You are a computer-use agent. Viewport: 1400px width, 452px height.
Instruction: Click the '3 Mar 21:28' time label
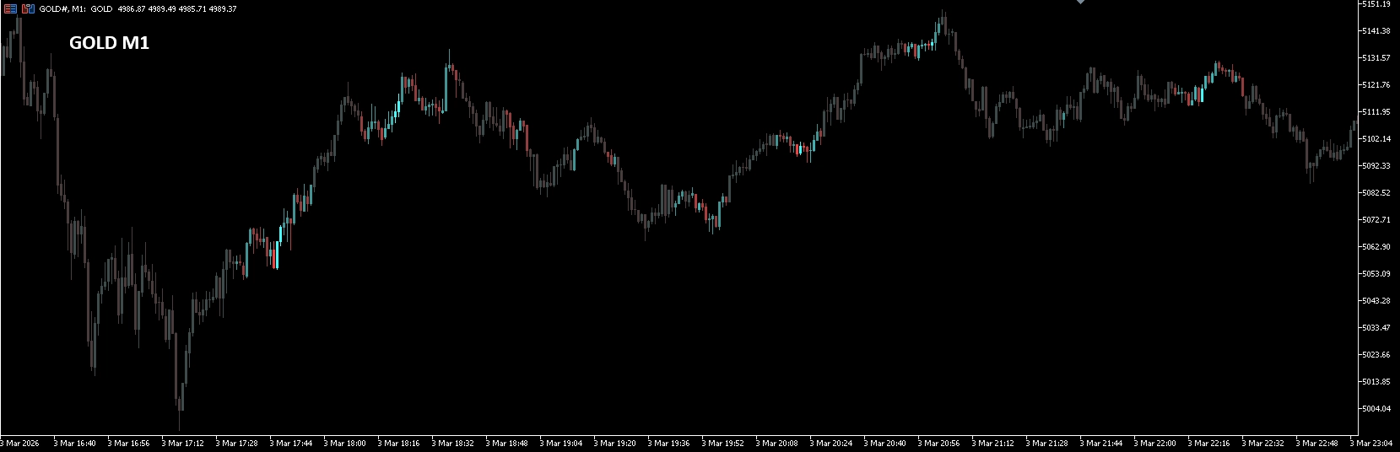[1047, 444]
